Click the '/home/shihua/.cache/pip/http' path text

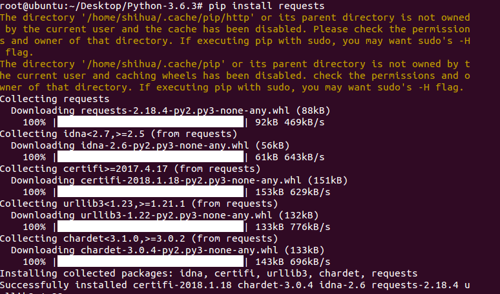168,17
